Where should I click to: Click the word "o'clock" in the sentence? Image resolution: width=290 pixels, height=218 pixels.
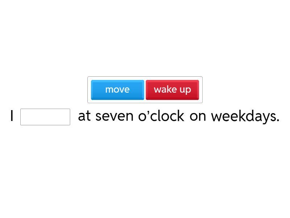pos(161,116)
